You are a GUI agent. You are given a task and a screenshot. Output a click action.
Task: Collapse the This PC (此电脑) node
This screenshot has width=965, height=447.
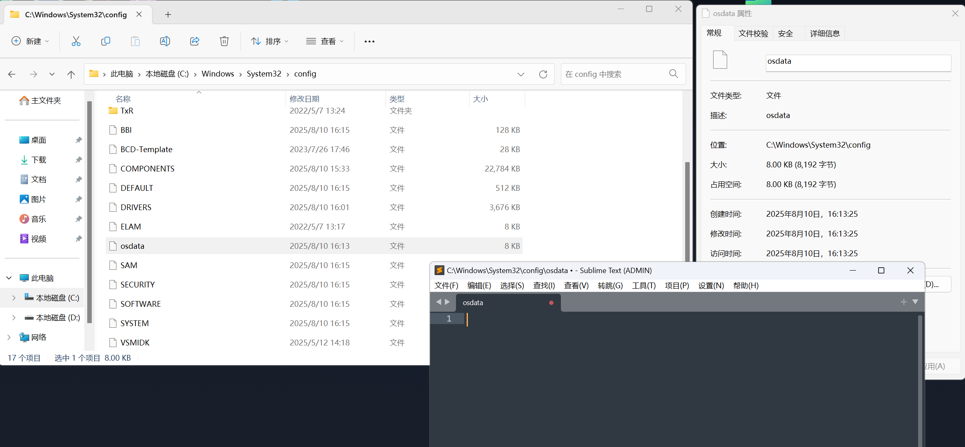click(9, 278)
